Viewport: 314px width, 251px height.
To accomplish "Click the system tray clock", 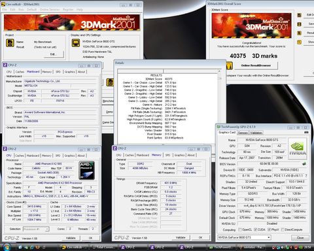I will click(307, 248).
